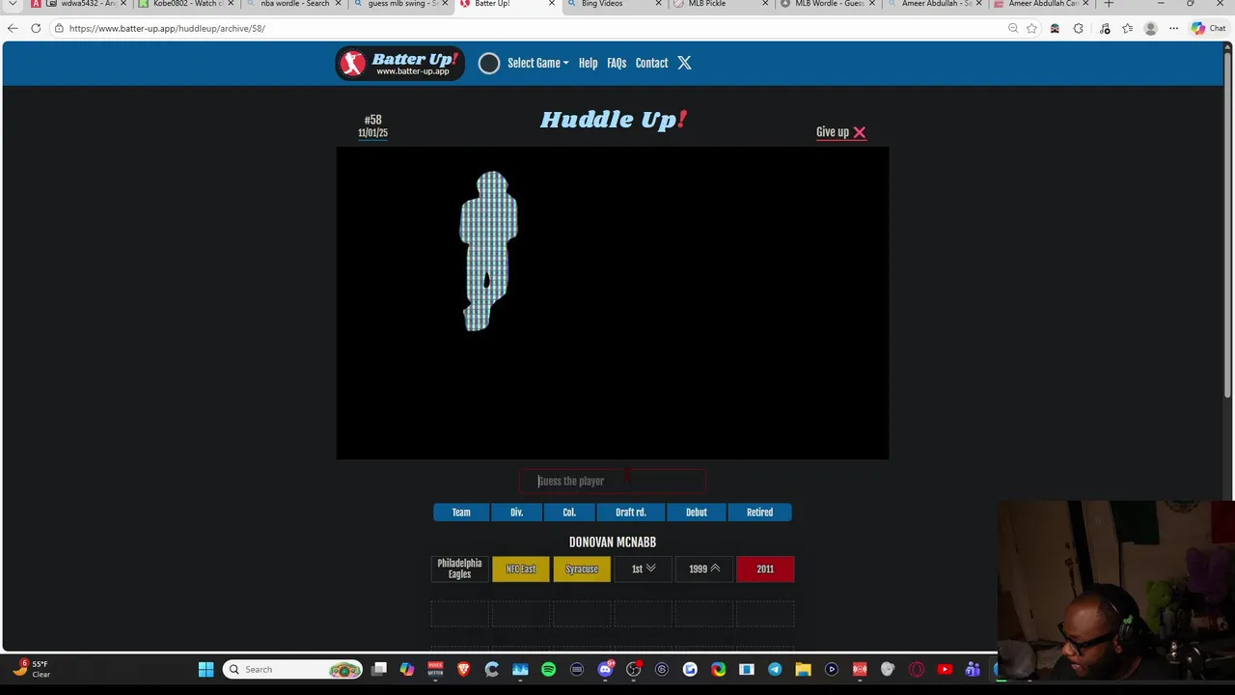Click the Philadelphia Eagles cell
The height and width of the screenshot is (695, 1235).
459,569
